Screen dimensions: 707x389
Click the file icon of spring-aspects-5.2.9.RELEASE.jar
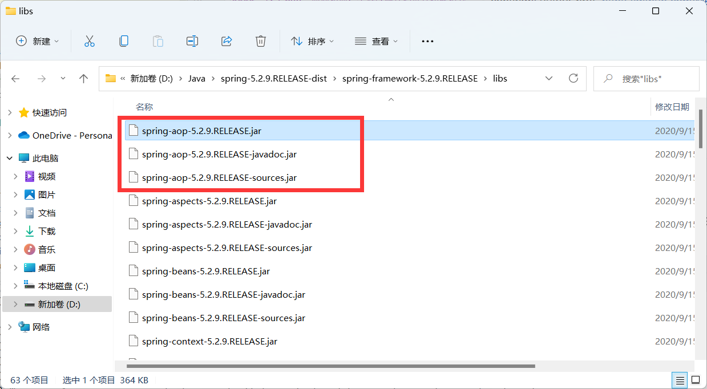(134, 201)
